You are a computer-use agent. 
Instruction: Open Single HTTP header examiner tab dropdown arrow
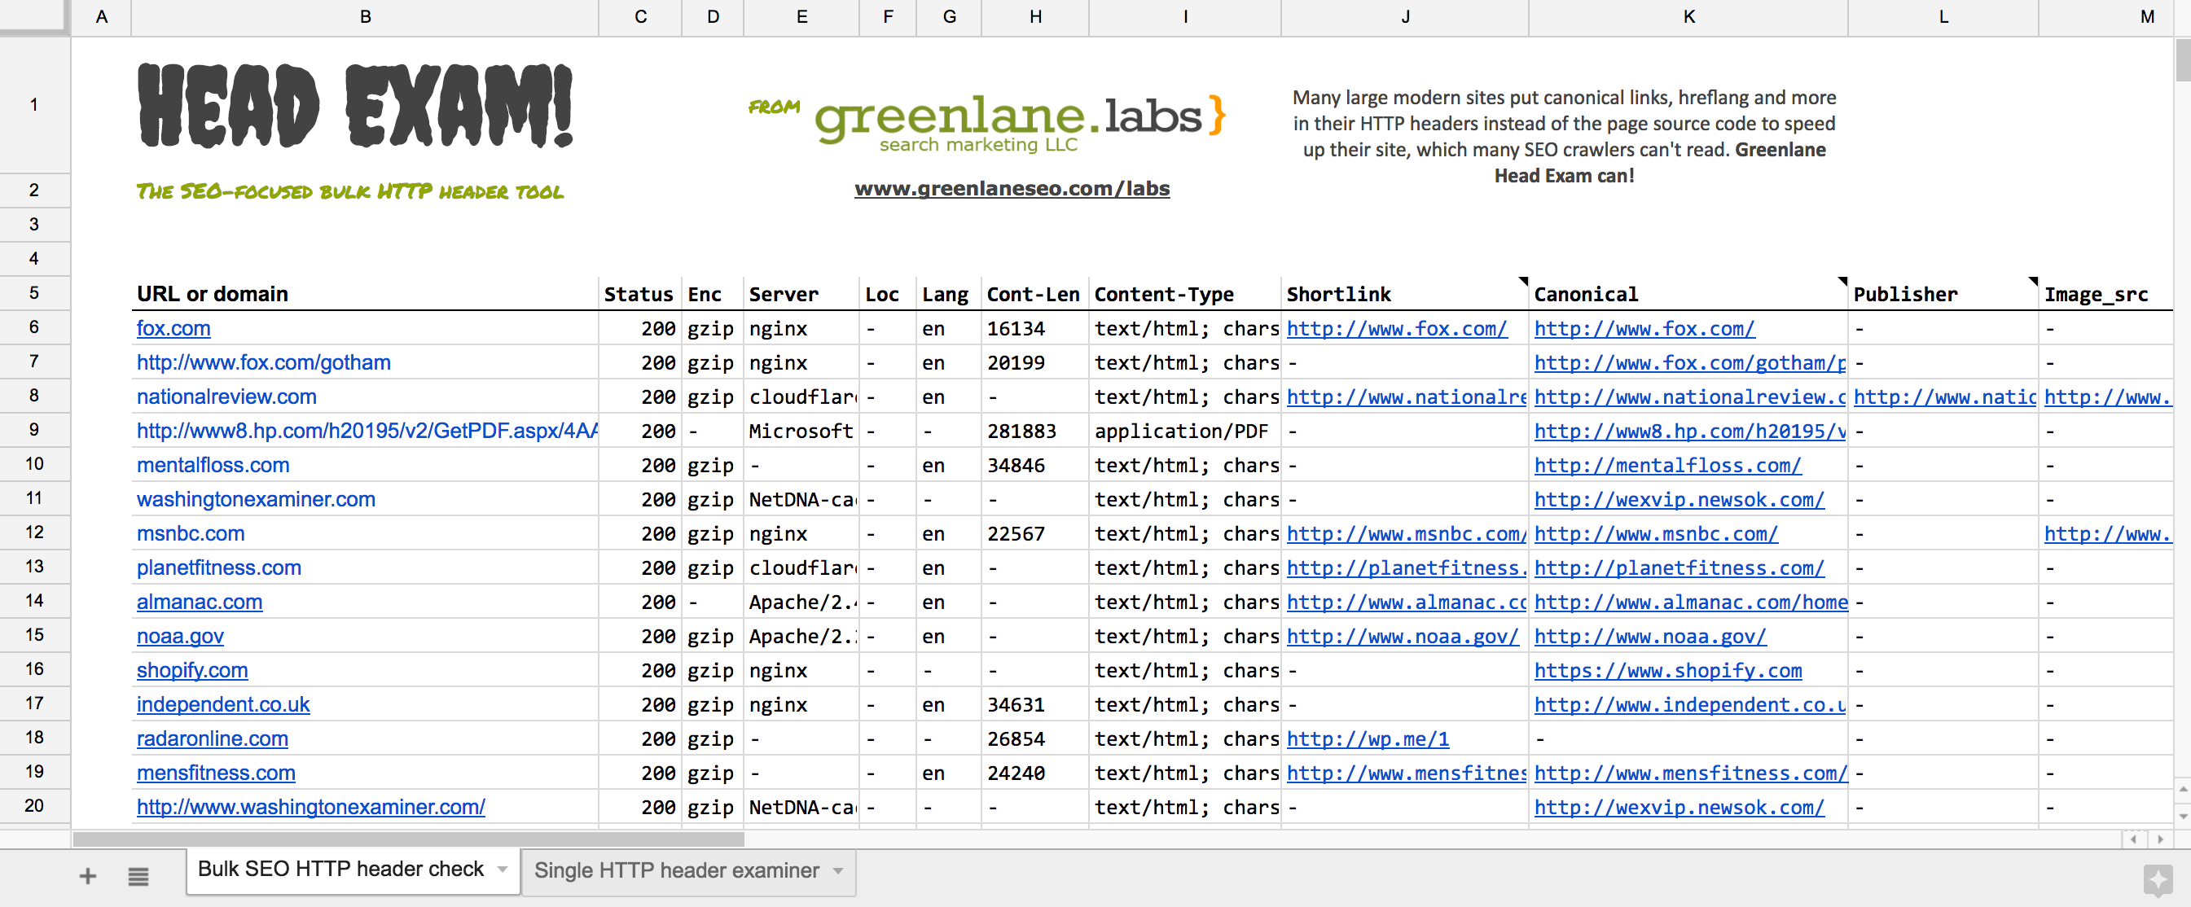[x=839, y=871]
